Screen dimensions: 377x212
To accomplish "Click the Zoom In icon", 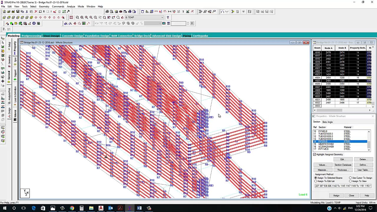I will click(x=86, y=17).
